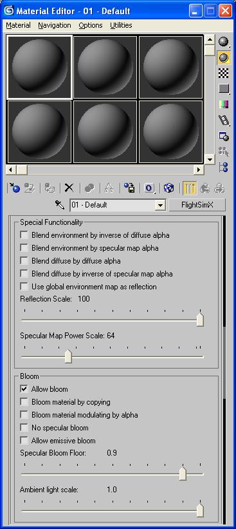Viewport: 236px width, 529px height.
Task: Open the 01 - Default material name dropdown
Action: tap(161, 205)
